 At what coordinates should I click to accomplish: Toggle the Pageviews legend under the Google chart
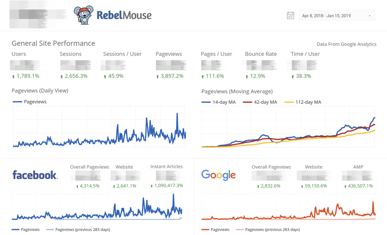217,229
